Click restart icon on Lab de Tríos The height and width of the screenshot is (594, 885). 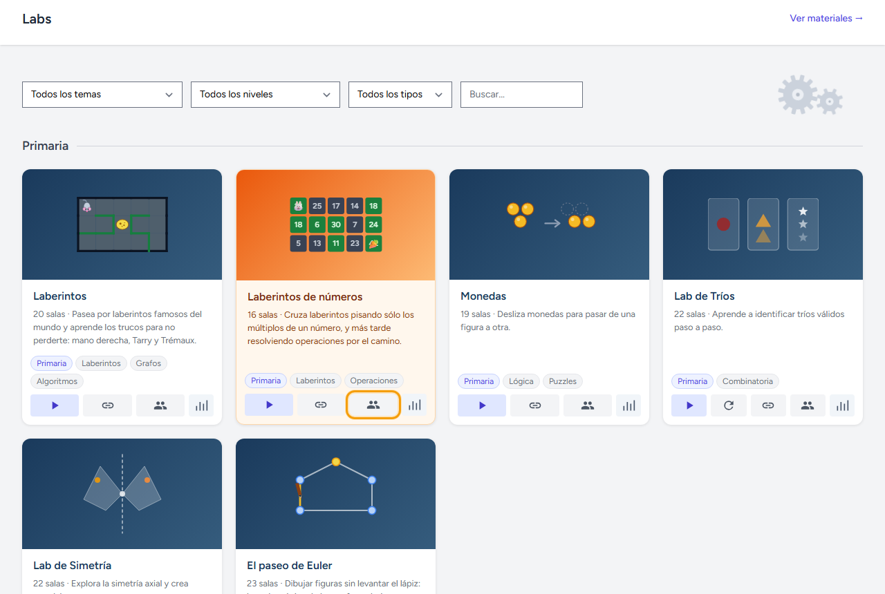point(729,405)
